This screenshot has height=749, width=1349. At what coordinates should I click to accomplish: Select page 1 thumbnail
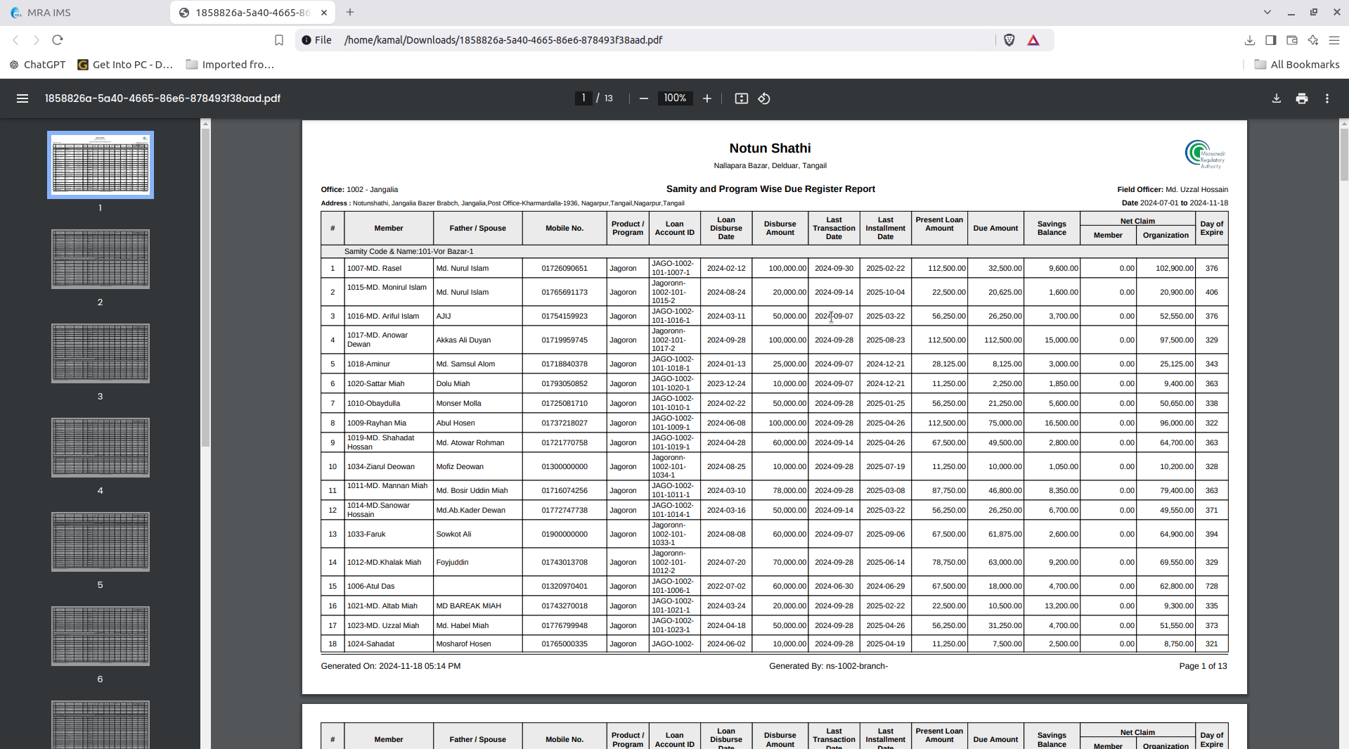pyautogui.click(x=101, y=165)
